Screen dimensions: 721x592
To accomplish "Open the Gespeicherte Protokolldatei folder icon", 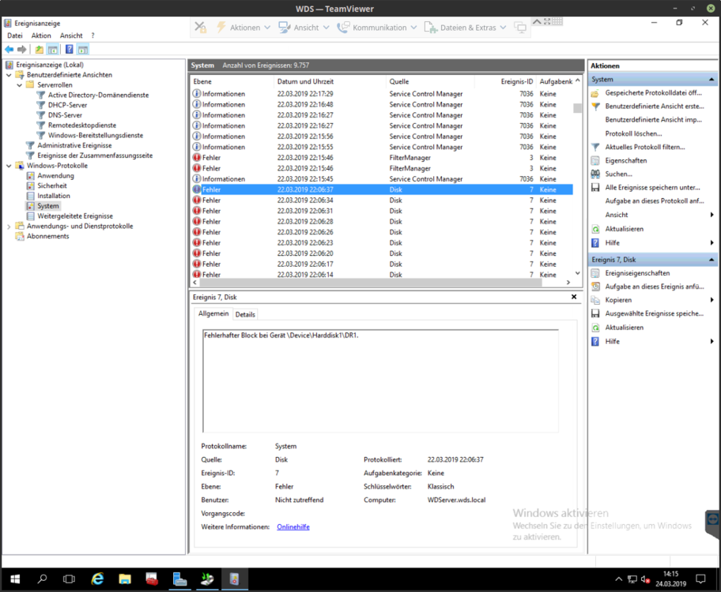I will click(596, 93).
